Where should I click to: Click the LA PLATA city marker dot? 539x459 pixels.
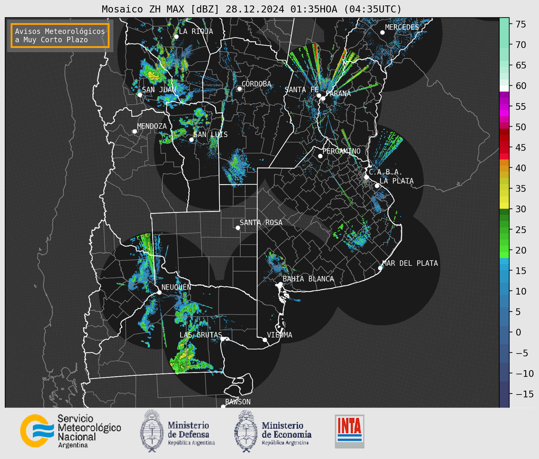point(377,186)
